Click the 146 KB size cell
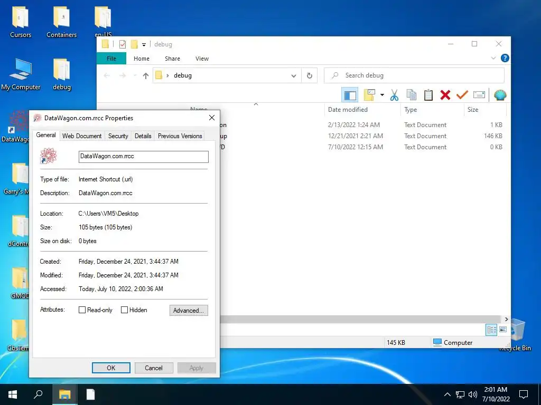Screen dimensions: 541x405 493,136
